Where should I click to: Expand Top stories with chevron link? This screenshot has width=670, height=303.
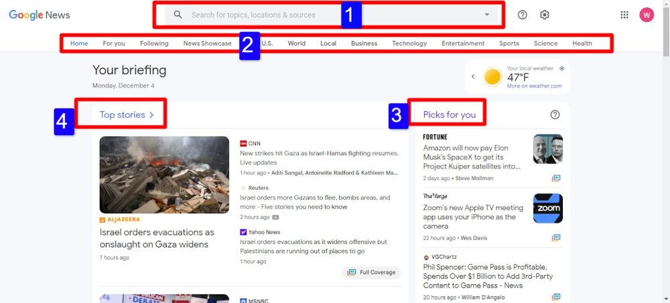[x=127, y=114]
